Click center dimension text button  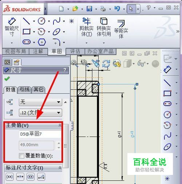[x=20, y=177]
